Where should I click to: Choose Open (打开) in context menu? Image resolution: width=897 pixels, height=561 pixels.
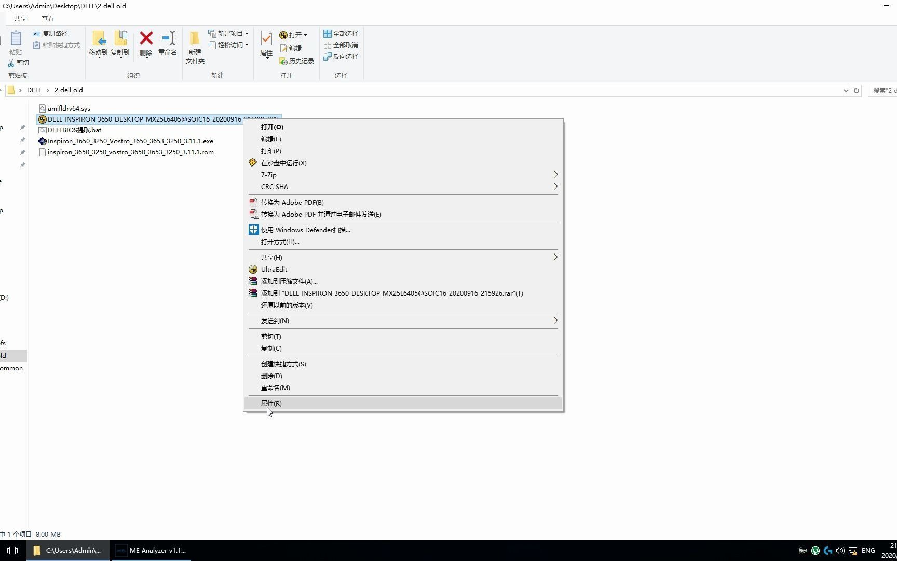pyautogui.click(x=403, y=127)
